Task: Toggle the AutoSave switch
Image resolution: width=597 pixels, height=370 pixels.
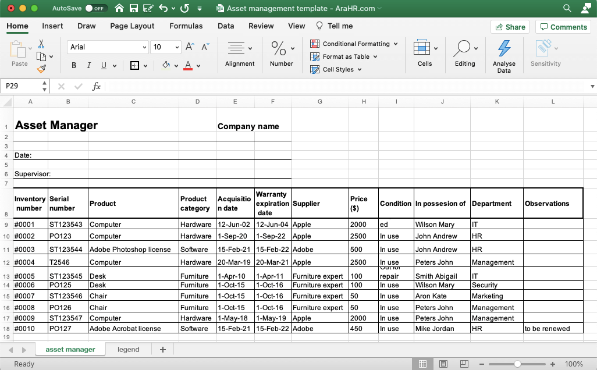Action: point(95,9)
